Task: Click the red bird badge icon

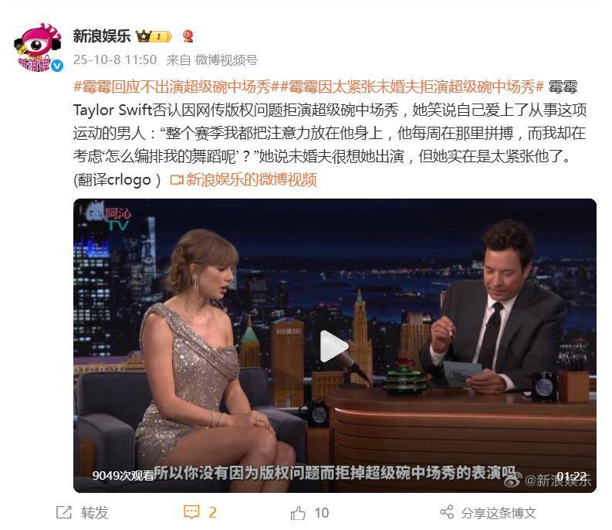Action: coord(188,36)
